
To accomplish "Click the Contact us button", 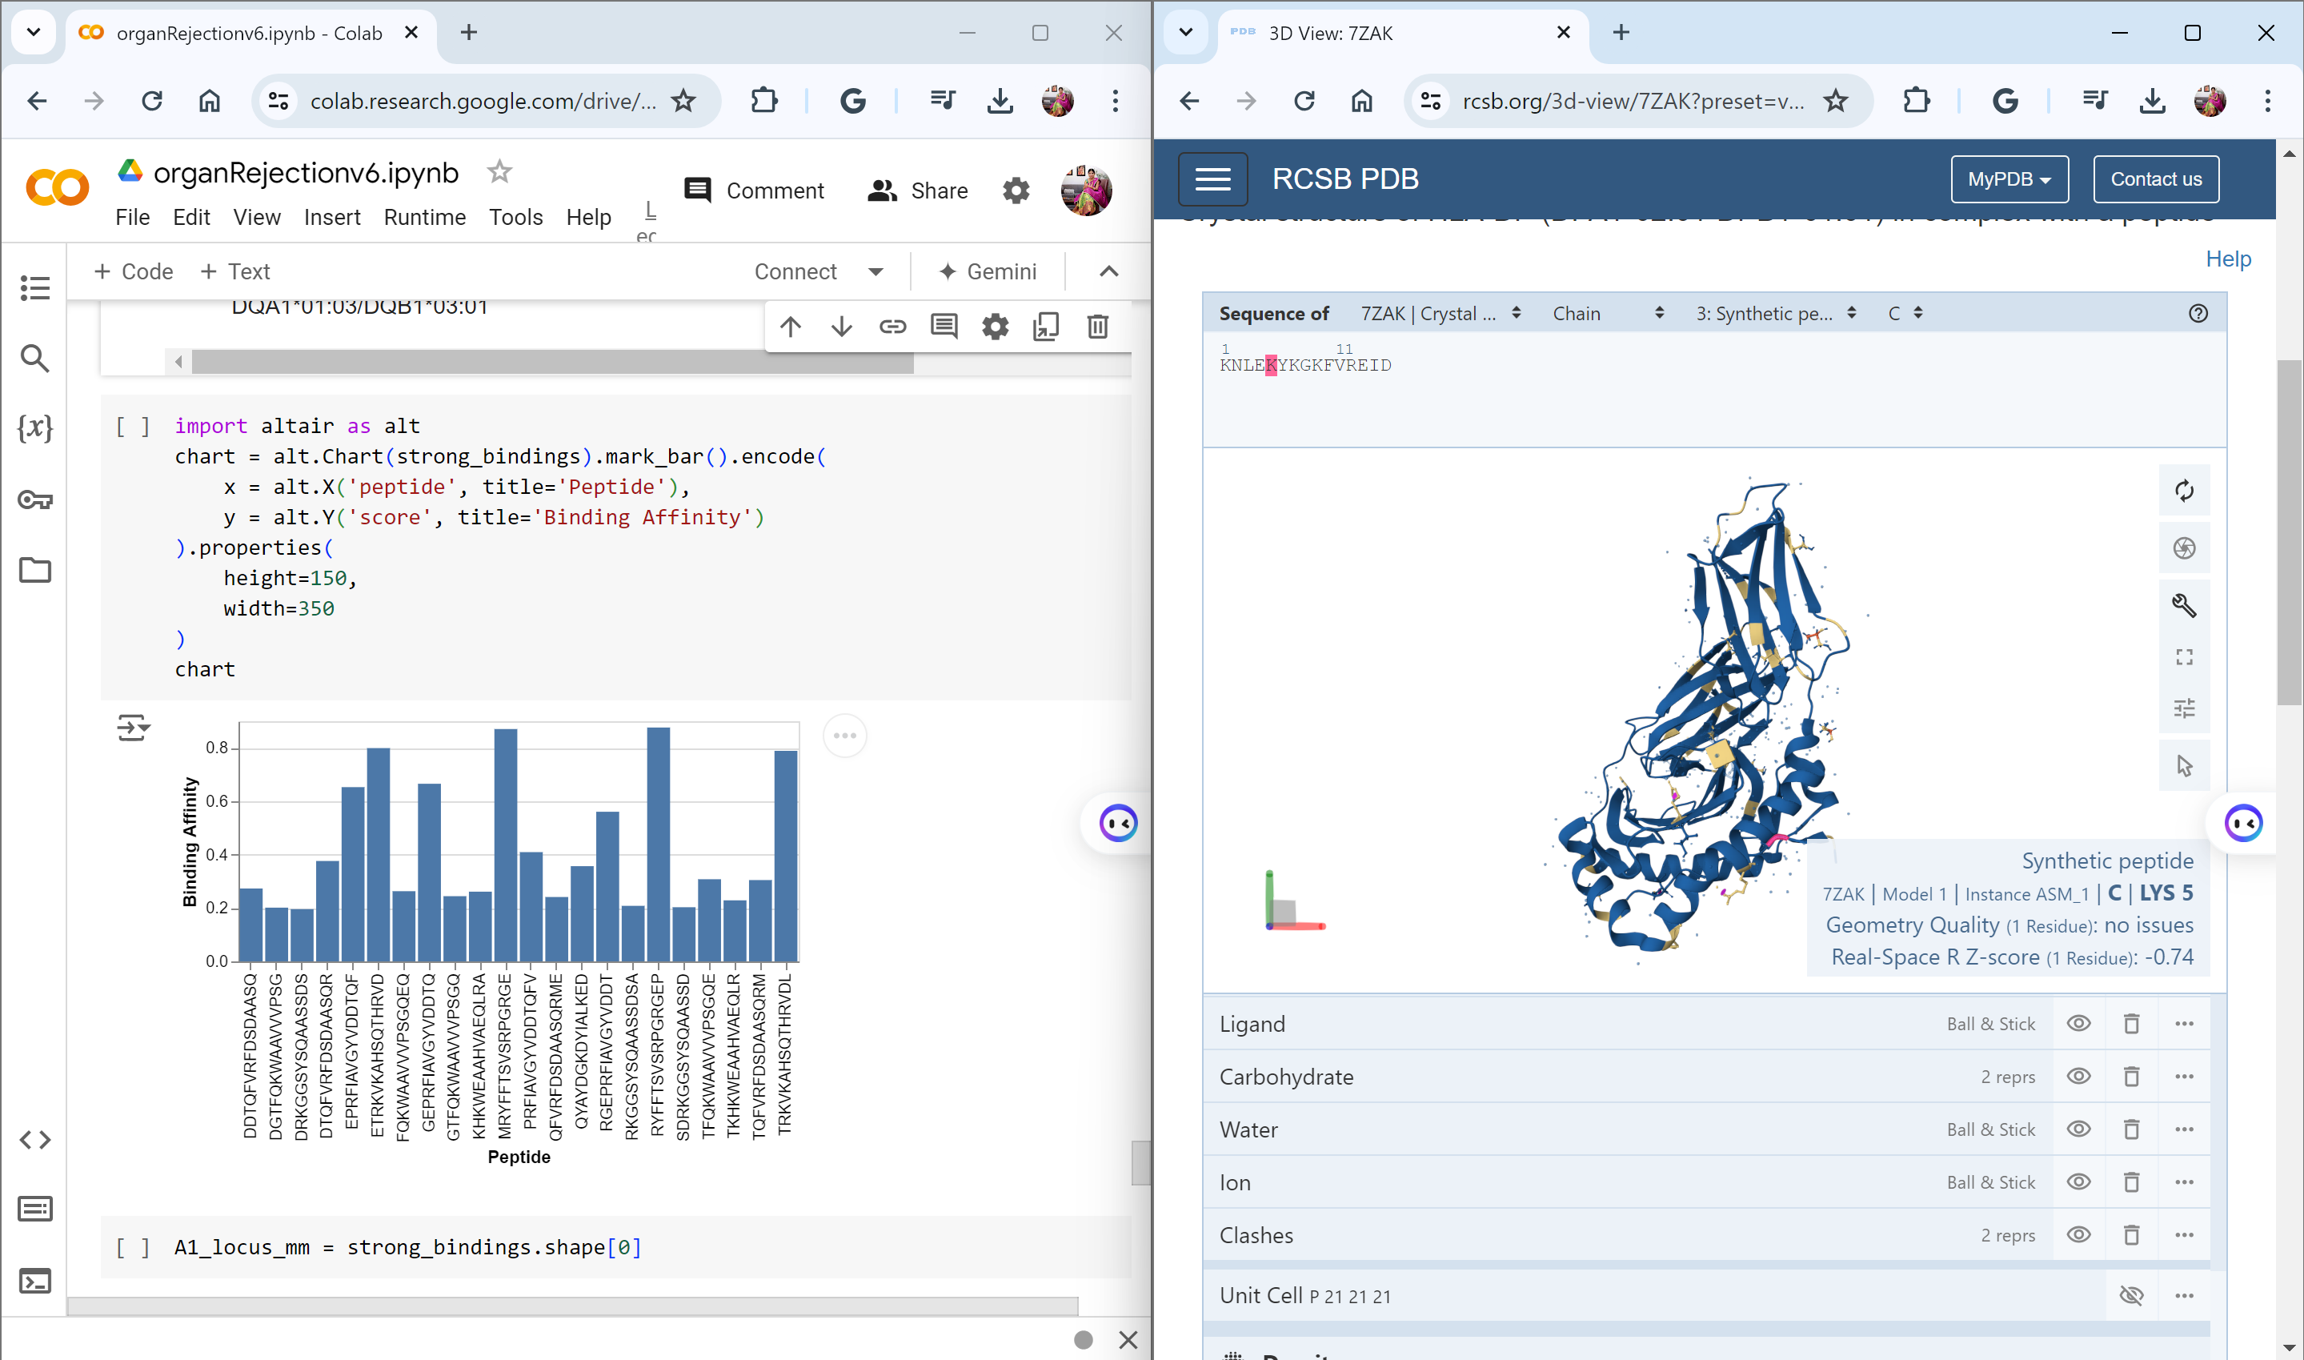I will click(2156, 179).
